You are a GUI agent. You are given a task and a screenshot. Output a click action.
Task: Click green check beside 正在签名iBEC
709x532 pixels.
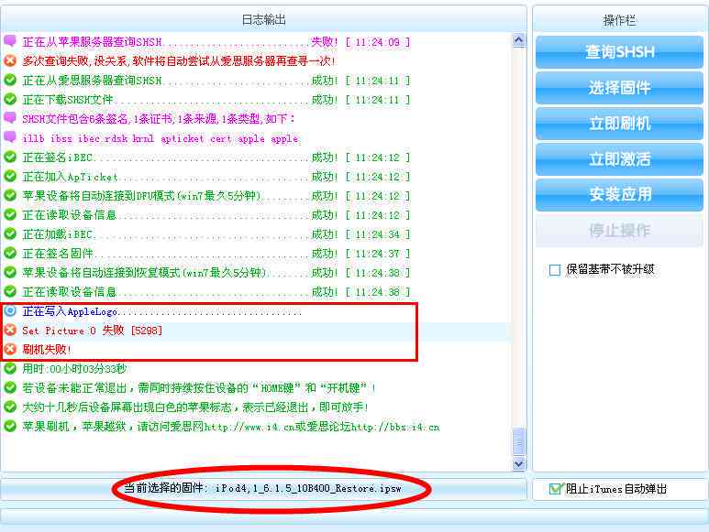pos(10,157)
